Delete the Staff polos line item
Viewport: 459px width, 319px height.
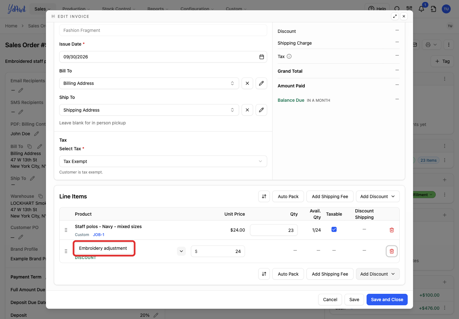tap(392, 230)
